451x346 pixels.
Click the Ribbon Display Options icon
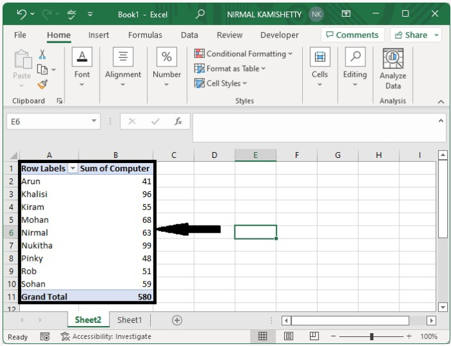pos(346,14)
